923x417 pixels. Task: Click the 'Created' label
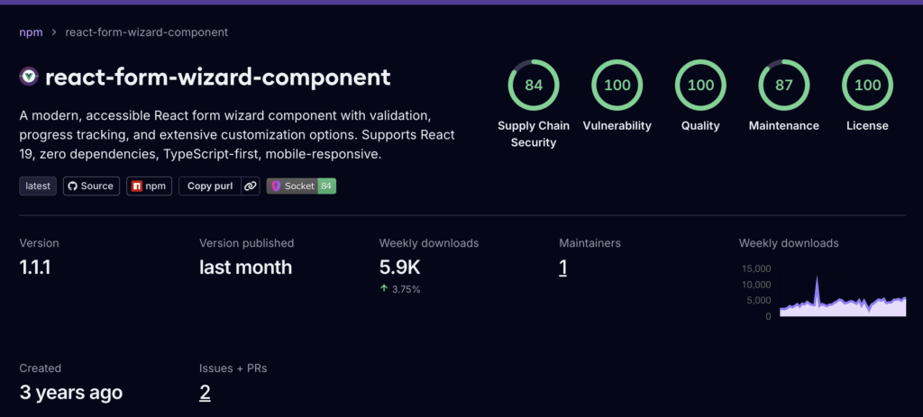[40, 368]
